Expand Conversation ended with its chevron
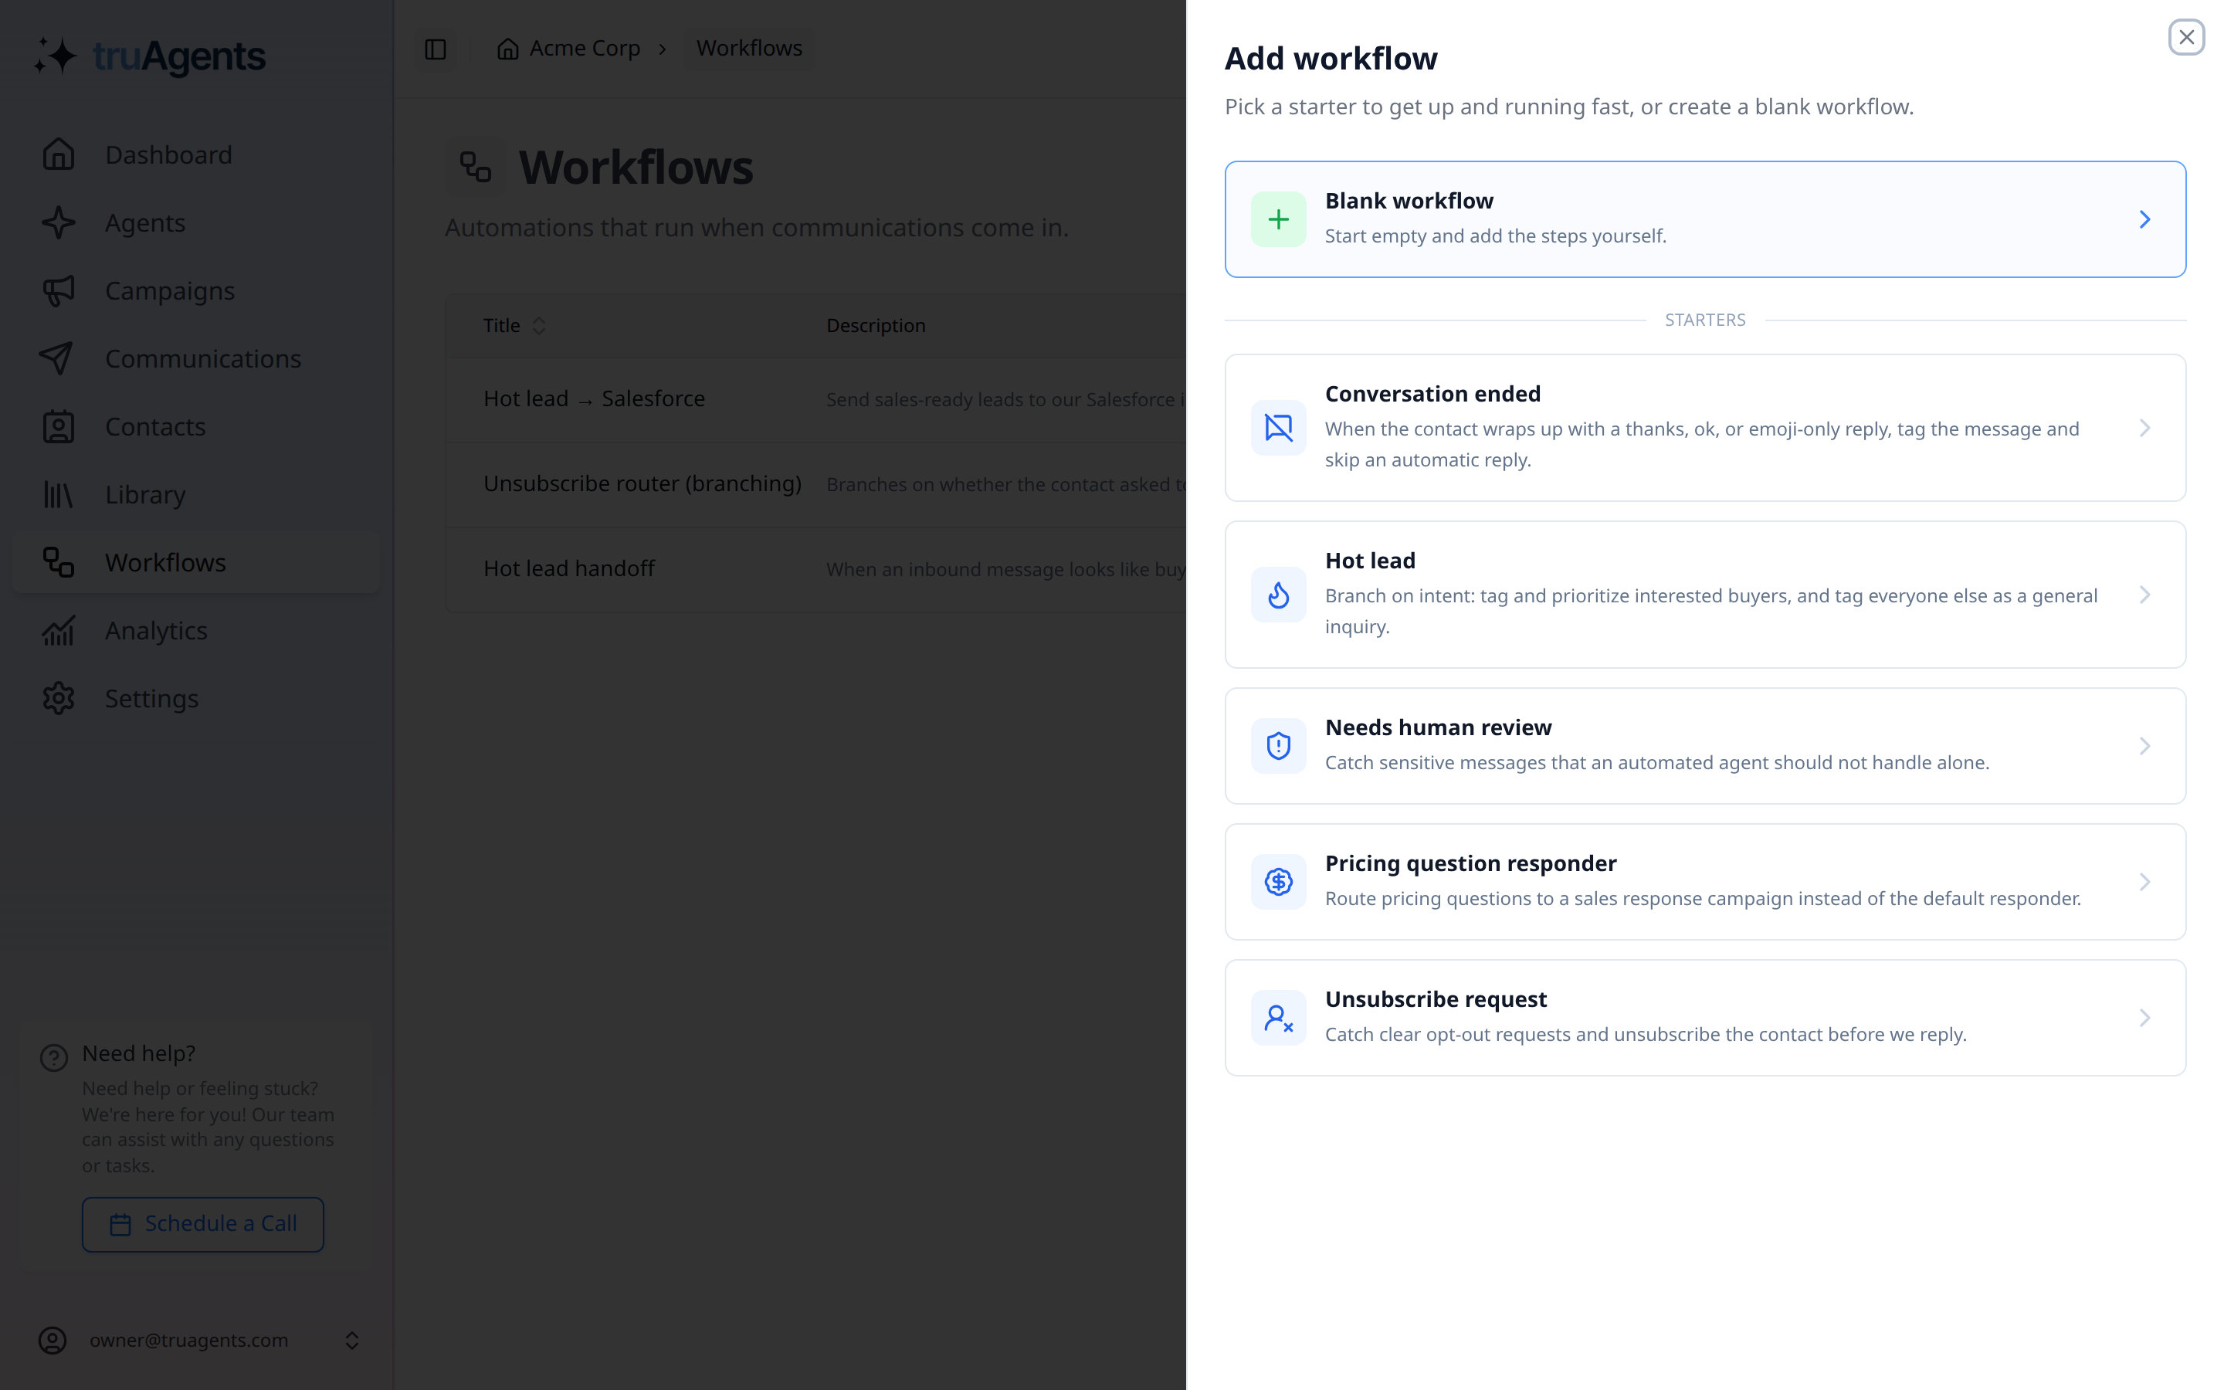The height and width of the screenshot is (1390, 2224). (2144, 428)
